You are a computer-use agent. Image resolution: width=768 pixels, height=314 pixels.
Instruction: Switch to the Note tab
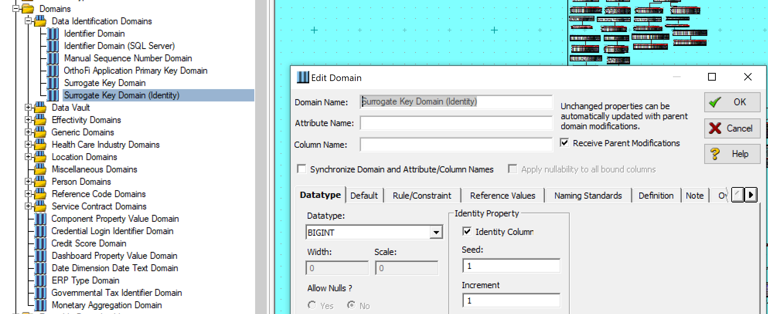click(695, 196)
